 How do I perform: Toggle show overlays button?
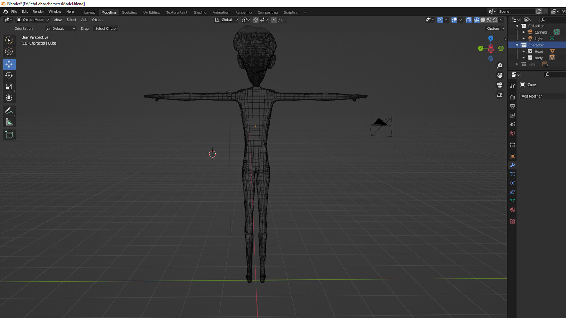tap(455, 20)
